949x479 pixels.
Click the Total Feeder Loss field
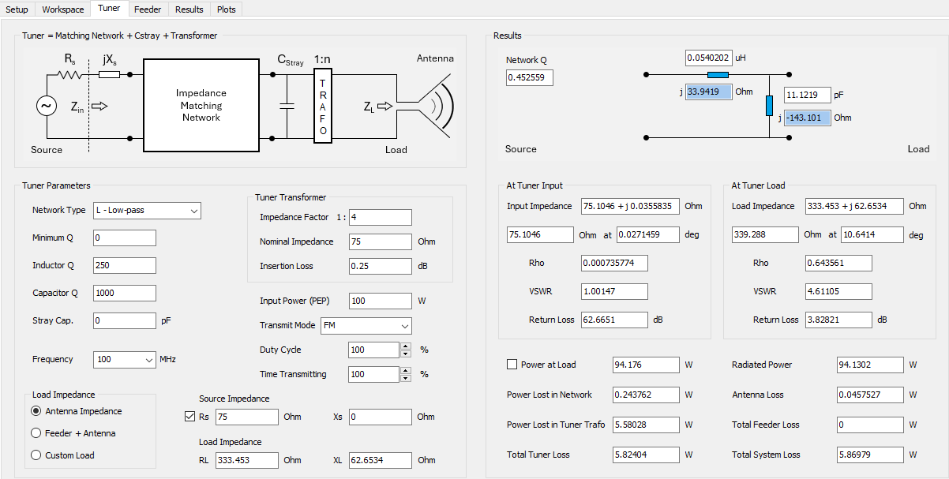coord(870,425)
